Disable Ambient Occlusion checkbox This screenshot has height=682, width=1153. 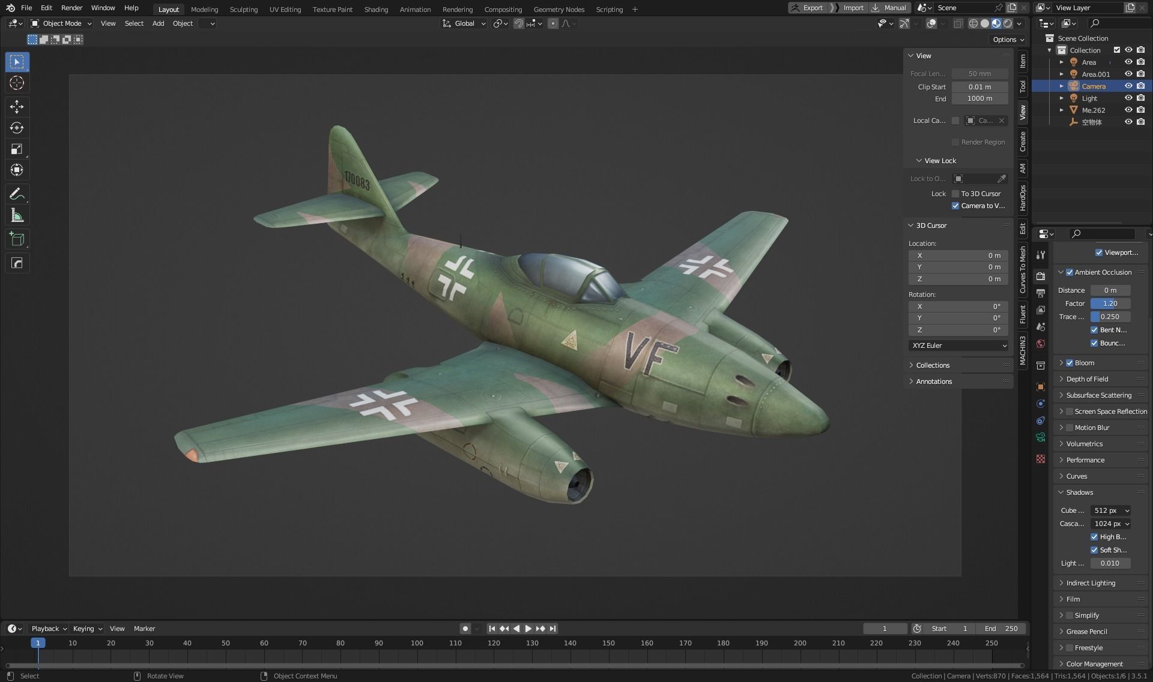1070,272
